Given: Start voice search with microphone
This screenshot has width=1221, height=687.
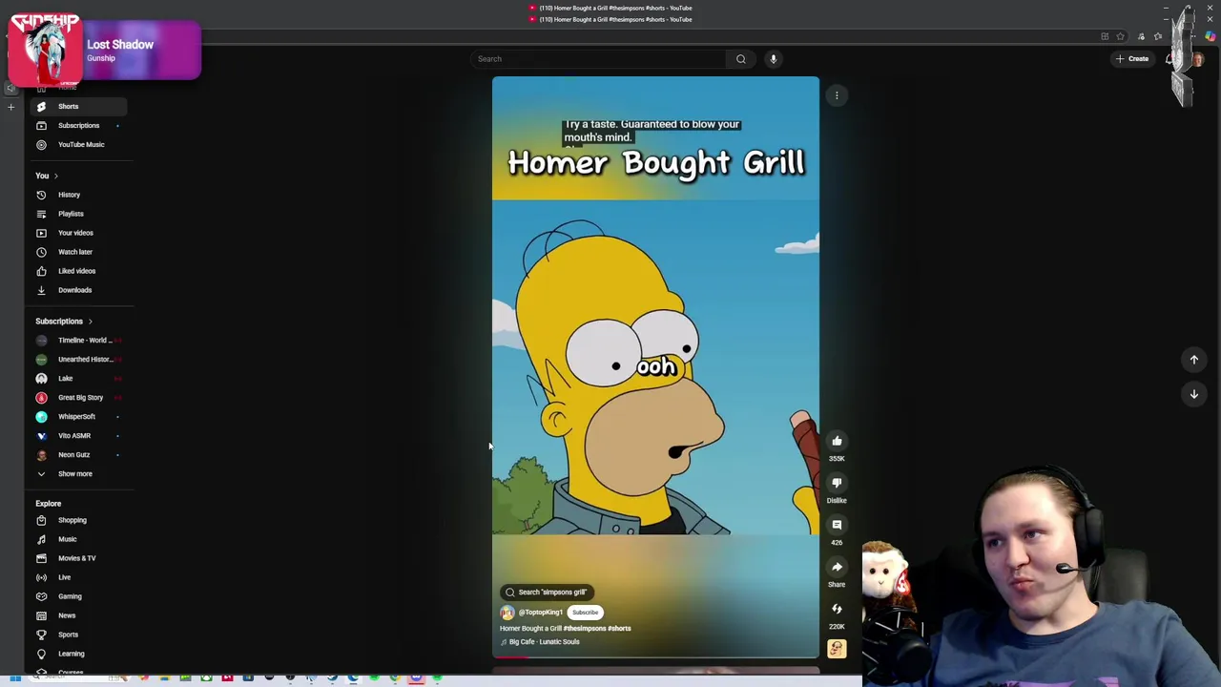Looking at the screenshot, I should point(774,59).
